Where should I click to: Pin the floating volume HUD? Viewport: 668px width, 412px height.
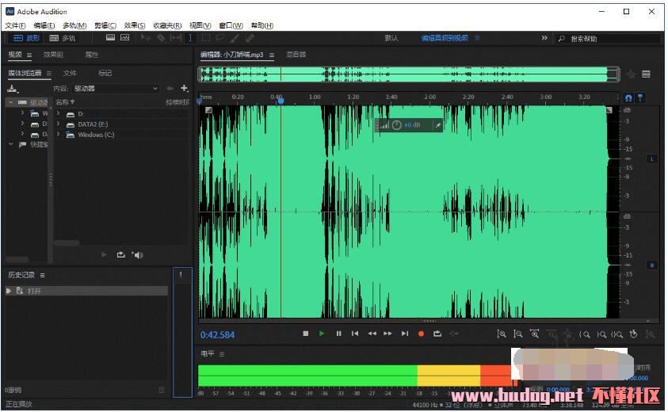point(436,125)
